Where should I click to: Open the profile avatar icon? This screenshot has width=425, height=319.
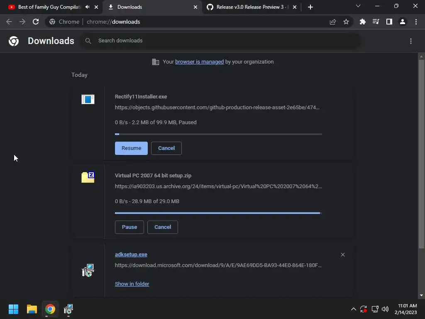click(403, 22)
